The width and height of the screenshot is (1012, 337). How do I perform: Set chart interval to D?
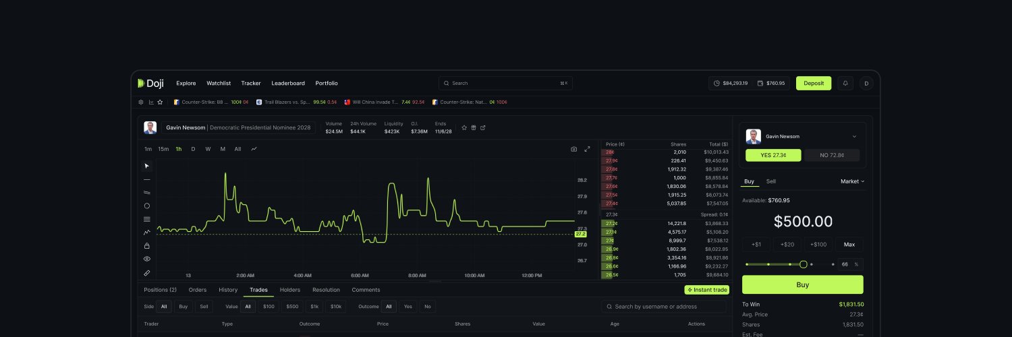point(193,149)
